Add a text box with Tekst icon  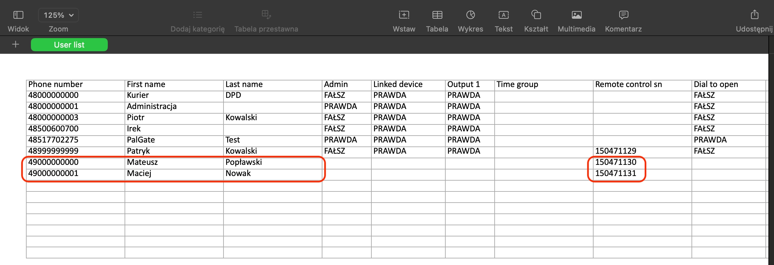click(x=504, y=15)
